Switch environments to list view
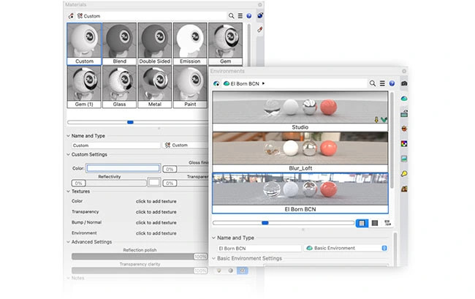Viewport: 475px width, 299px height. 375,223
